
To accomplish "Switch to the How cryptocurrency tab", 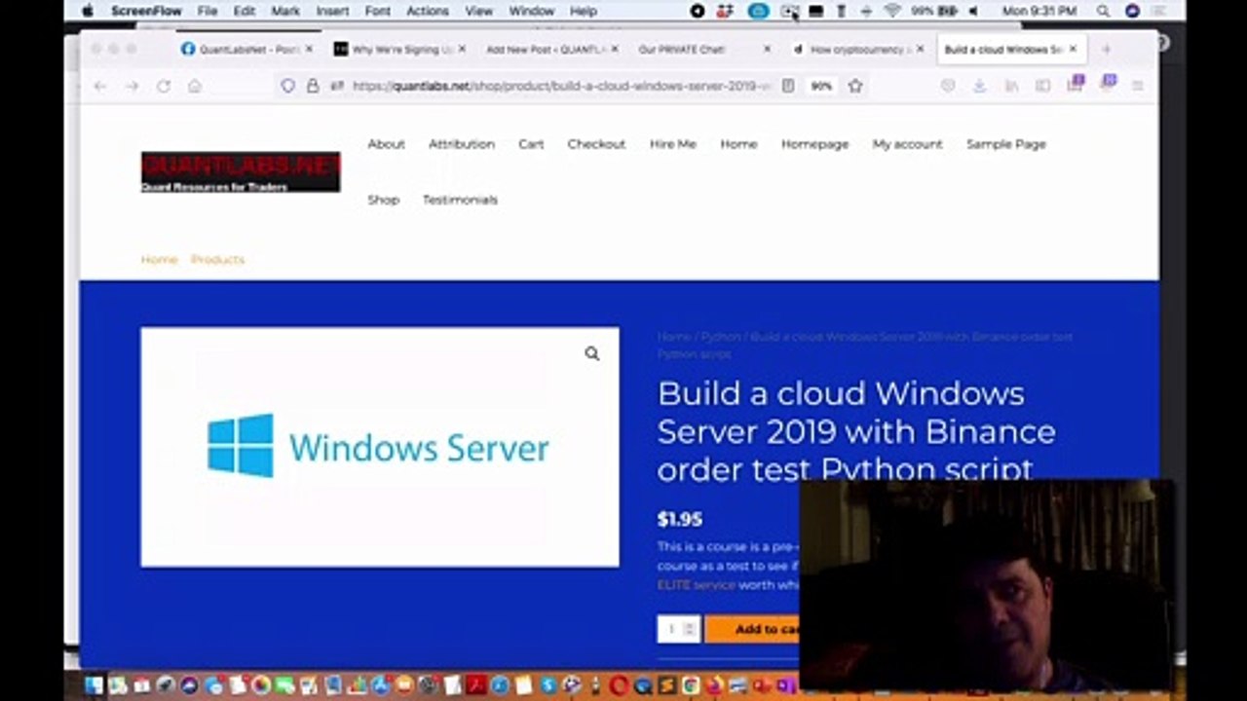I will coord(855,49).
